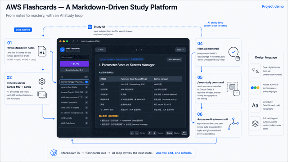The image size is (288, 162).
Task: Open the AWS CodeDeploy topic
Action: click(74, 123)
